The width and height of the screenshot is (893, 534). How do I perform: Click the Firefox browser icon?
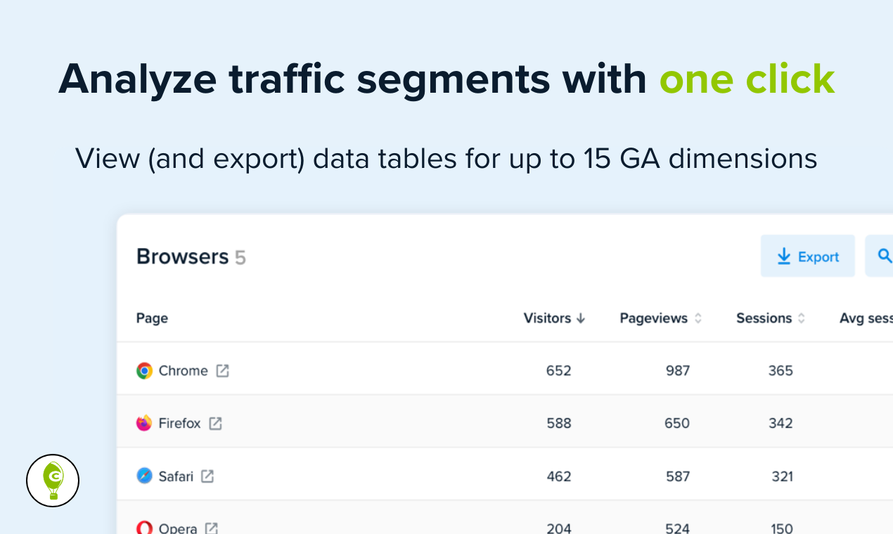[x=143, y=423]
